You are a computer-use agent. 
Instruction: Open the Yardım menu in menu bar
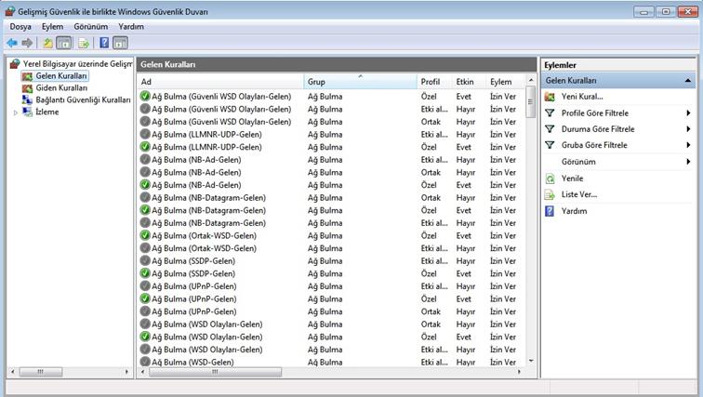pyautogui.click(x=131, y=27)
